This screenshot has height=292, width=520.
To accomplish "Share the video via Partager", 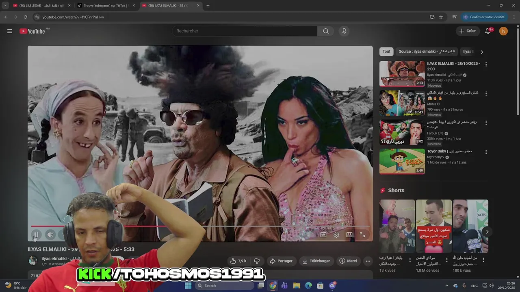I will coord(281,261).
